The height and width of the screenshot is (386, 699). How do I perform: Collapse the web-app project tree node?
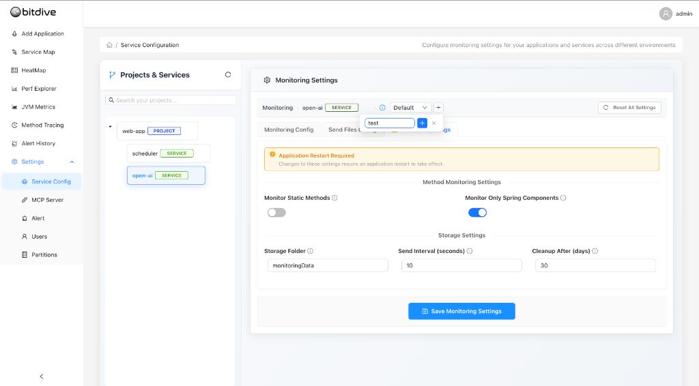[110, 126]
